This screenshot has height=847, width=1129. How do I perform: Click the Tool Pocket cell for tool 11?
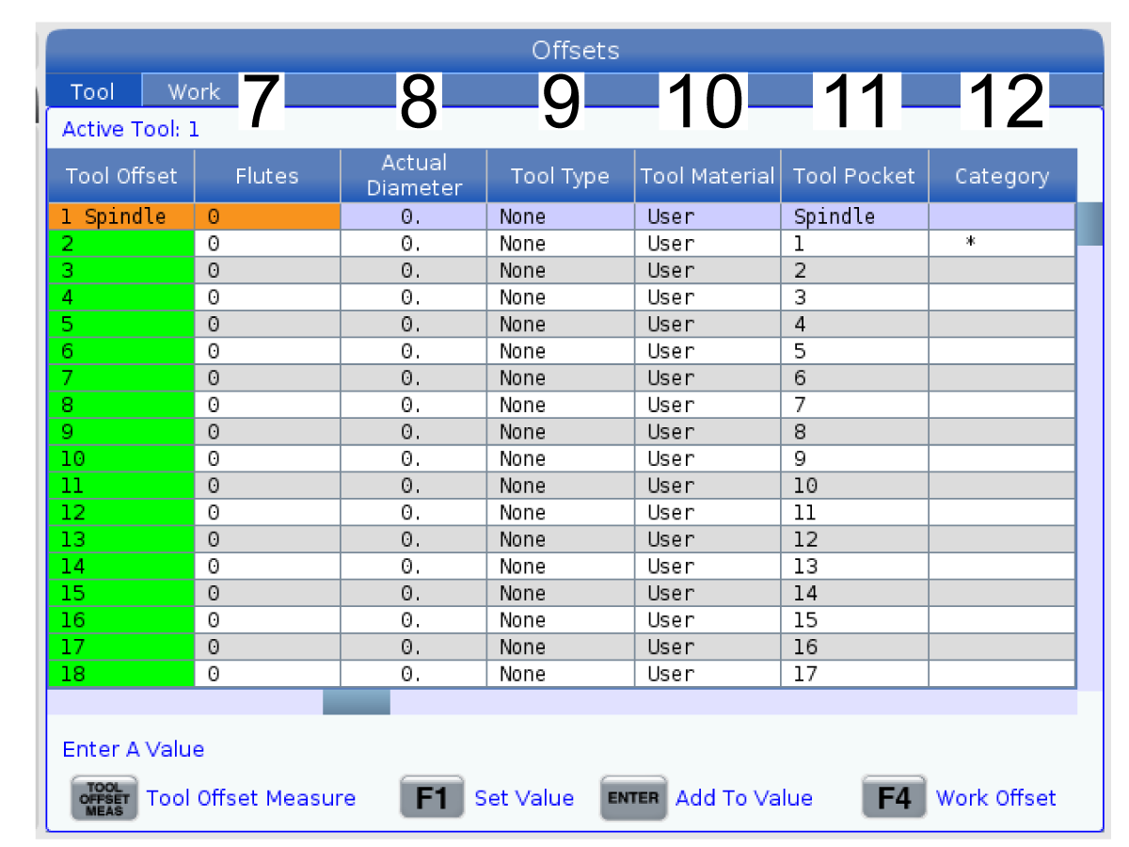point(854,486)
